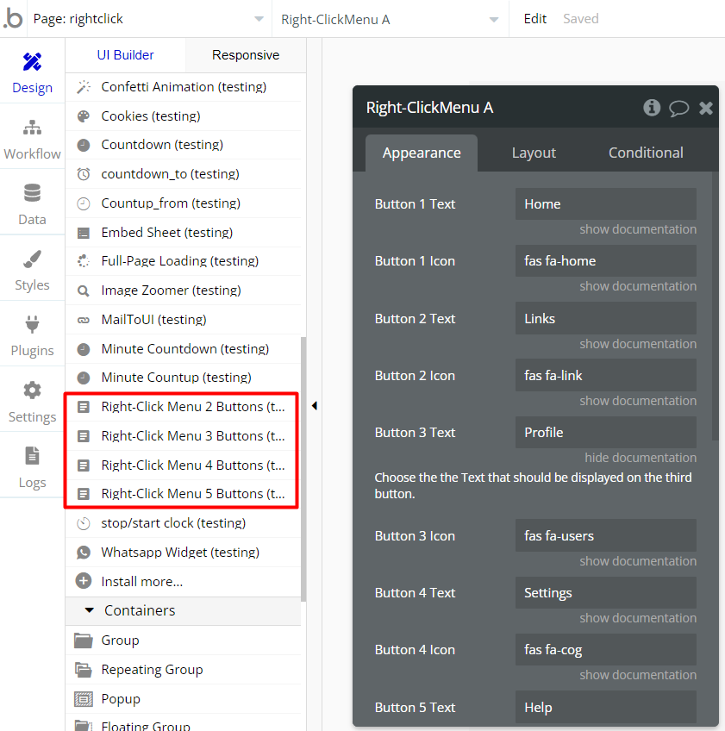Open the Page: rightclick dropdown

pos(148,19)
